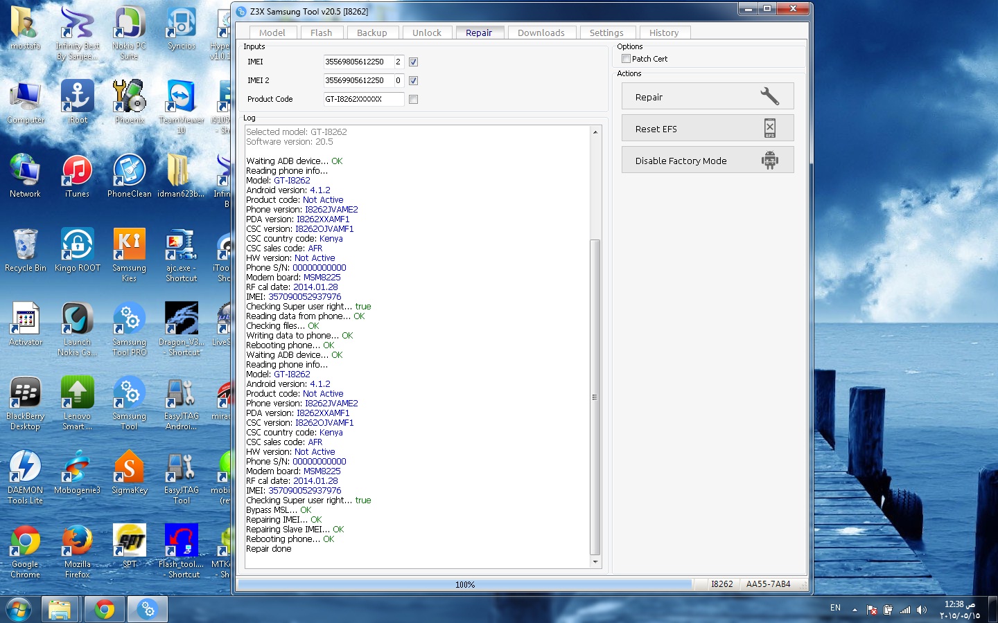Open the ajc.exe Shortcut icon
Viewport: 998px width, 623px height.
click(x=182, y=255)
